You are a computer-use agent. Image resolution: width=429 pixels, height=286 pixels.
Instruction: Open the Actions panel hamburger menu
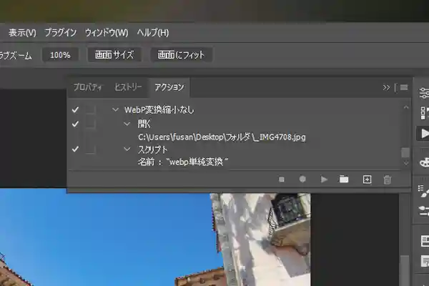pos(404,87)
